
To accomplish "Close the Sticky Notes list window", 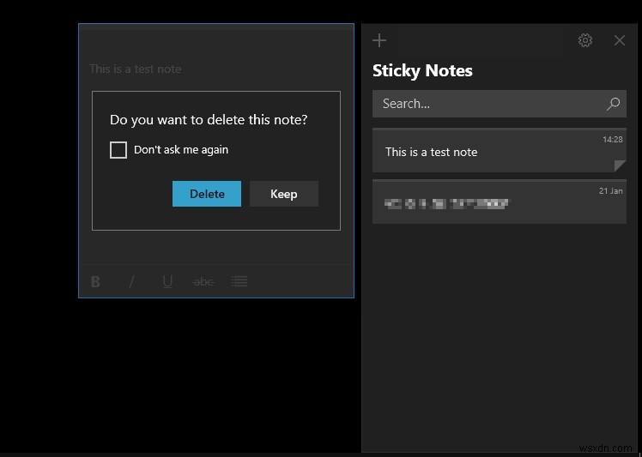I will (x=620, y=40).
